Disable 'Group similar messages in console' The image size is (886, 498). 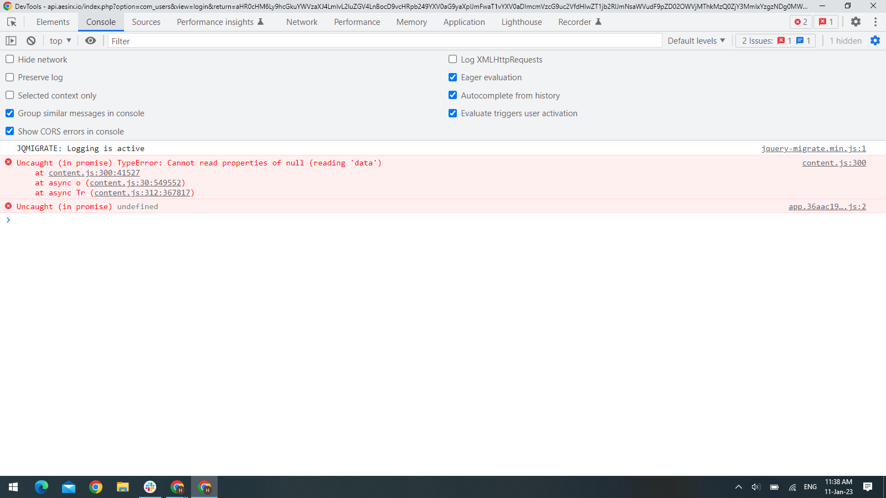click(9, 113)
